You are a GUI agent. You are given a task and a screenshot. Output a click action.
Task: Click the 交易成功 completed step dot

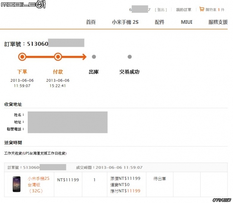tap(130, 57)
